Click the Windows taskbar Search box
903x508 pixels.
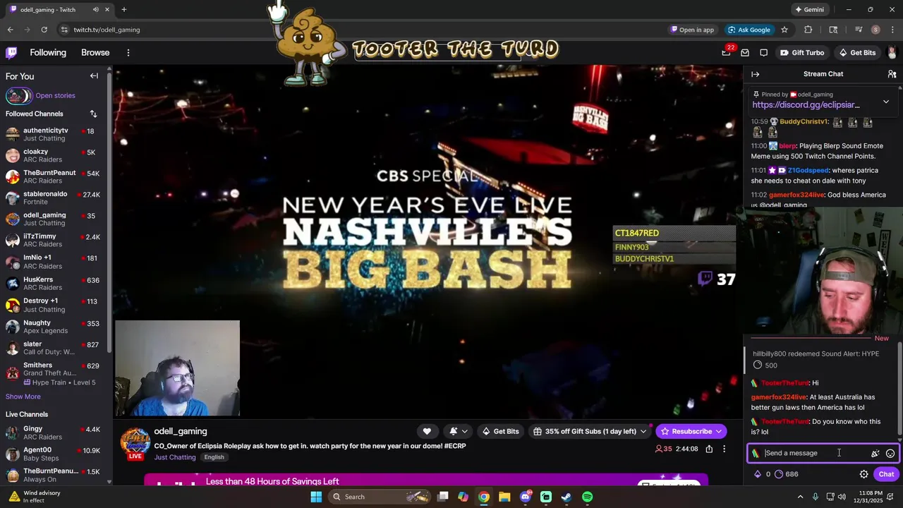(380, 497)
